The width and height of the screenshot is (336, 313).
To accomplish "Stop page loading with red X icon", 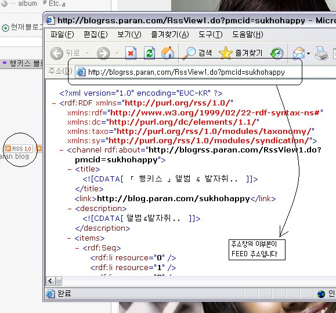I will (131, 53).
